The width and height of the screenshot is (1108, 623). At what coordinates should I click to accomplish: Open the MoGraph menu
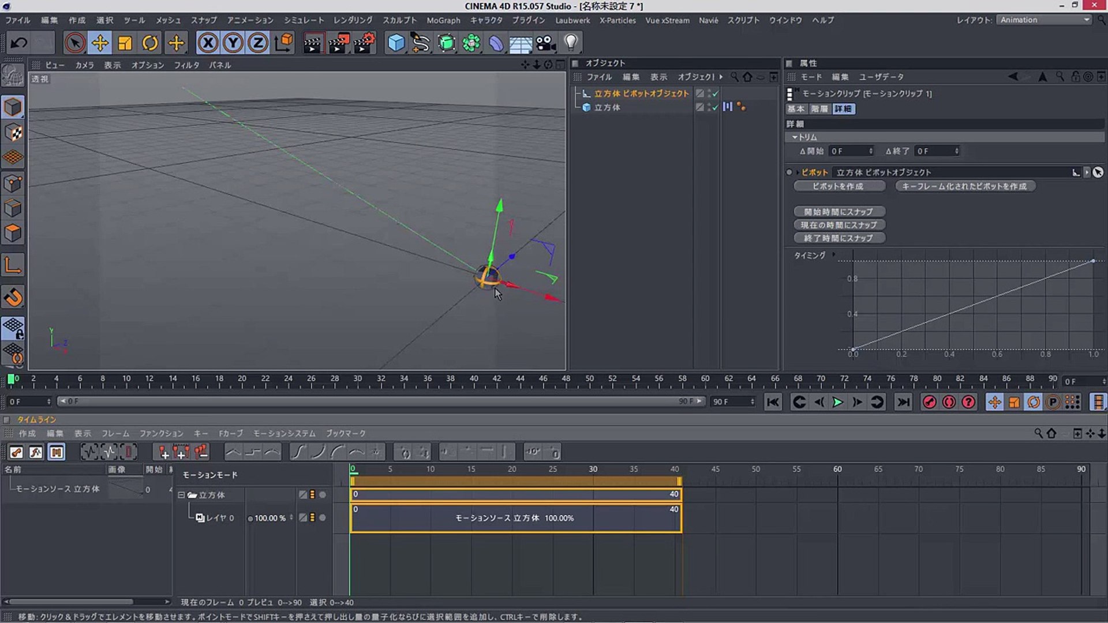(x=443, y=20)
